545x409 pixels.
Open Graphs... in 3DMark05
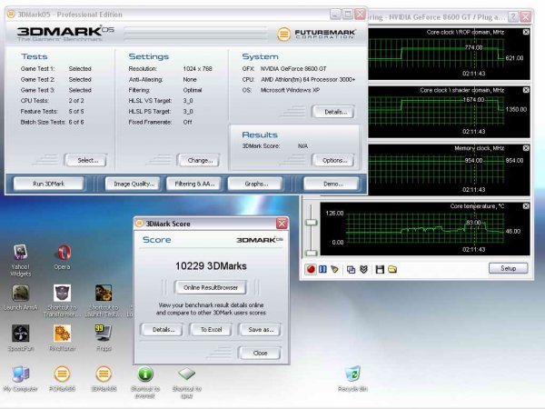coord(256,184)
